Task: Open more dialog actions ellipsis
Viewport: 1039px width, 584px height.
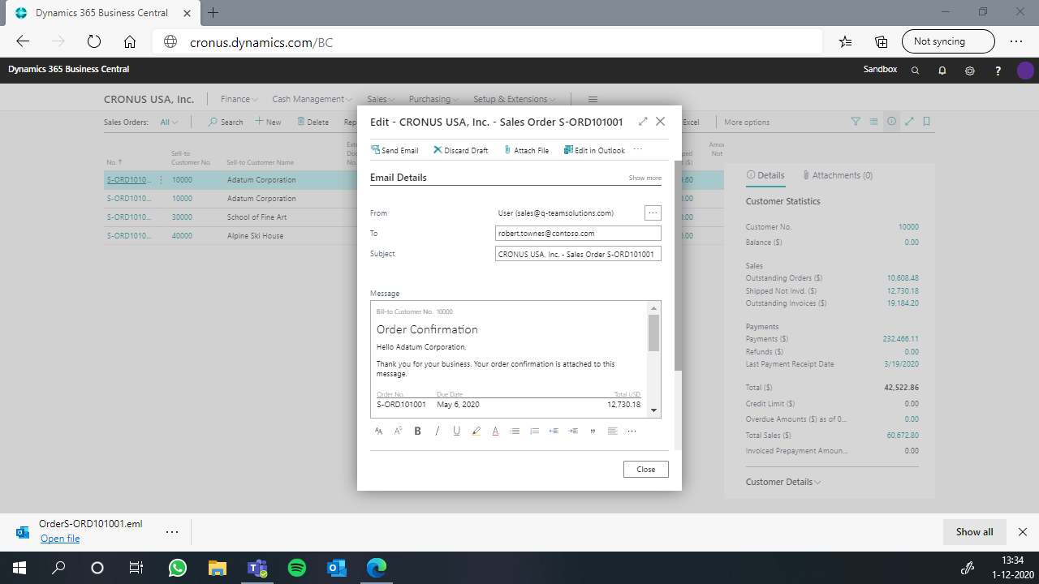Action: [638, 149]
